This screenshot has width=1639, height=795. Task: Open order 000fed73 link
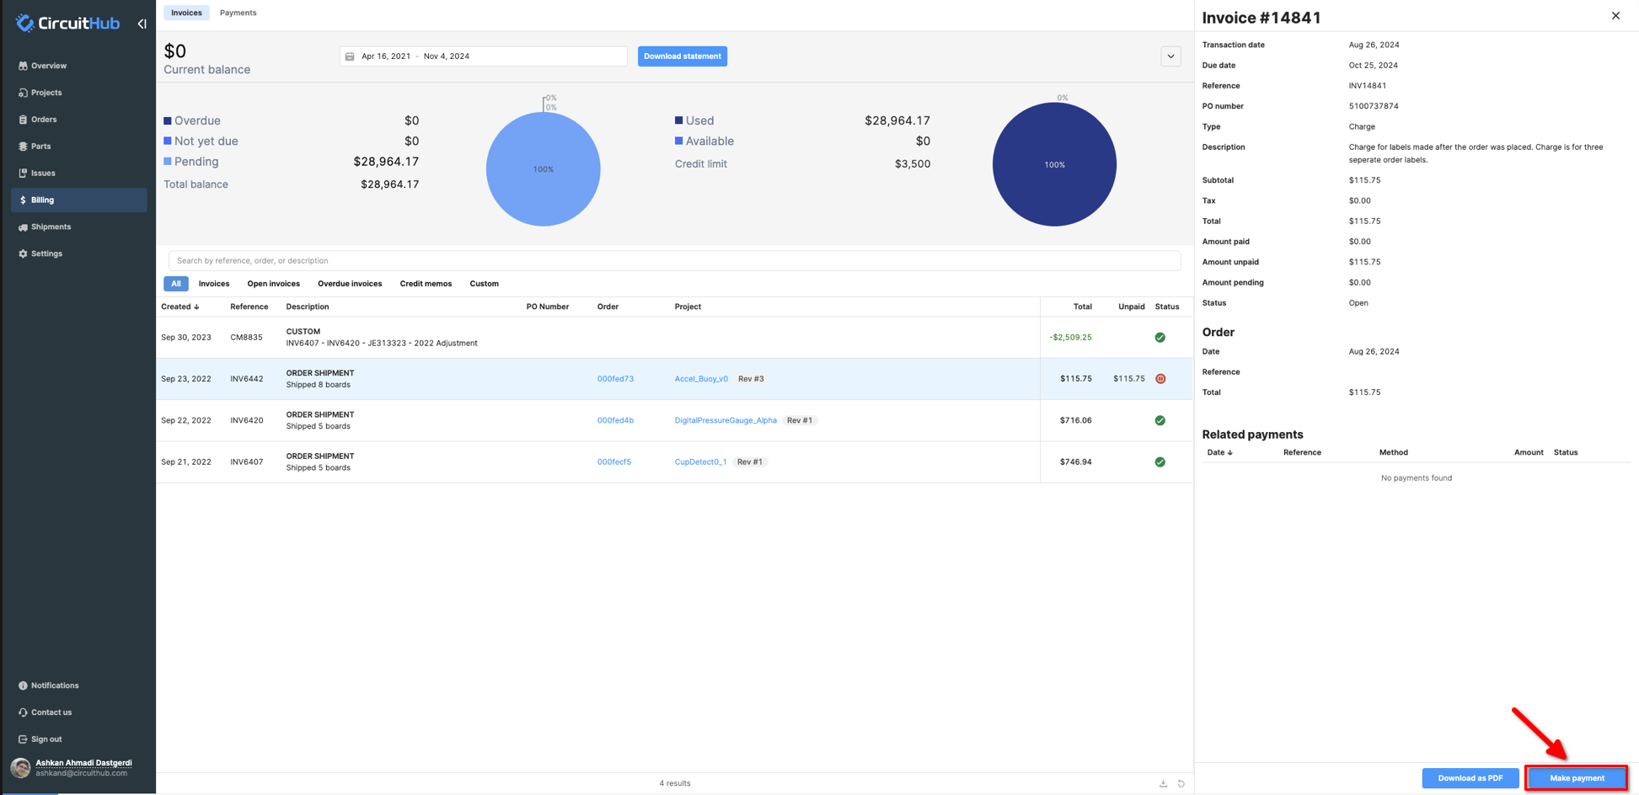[616, 379]
